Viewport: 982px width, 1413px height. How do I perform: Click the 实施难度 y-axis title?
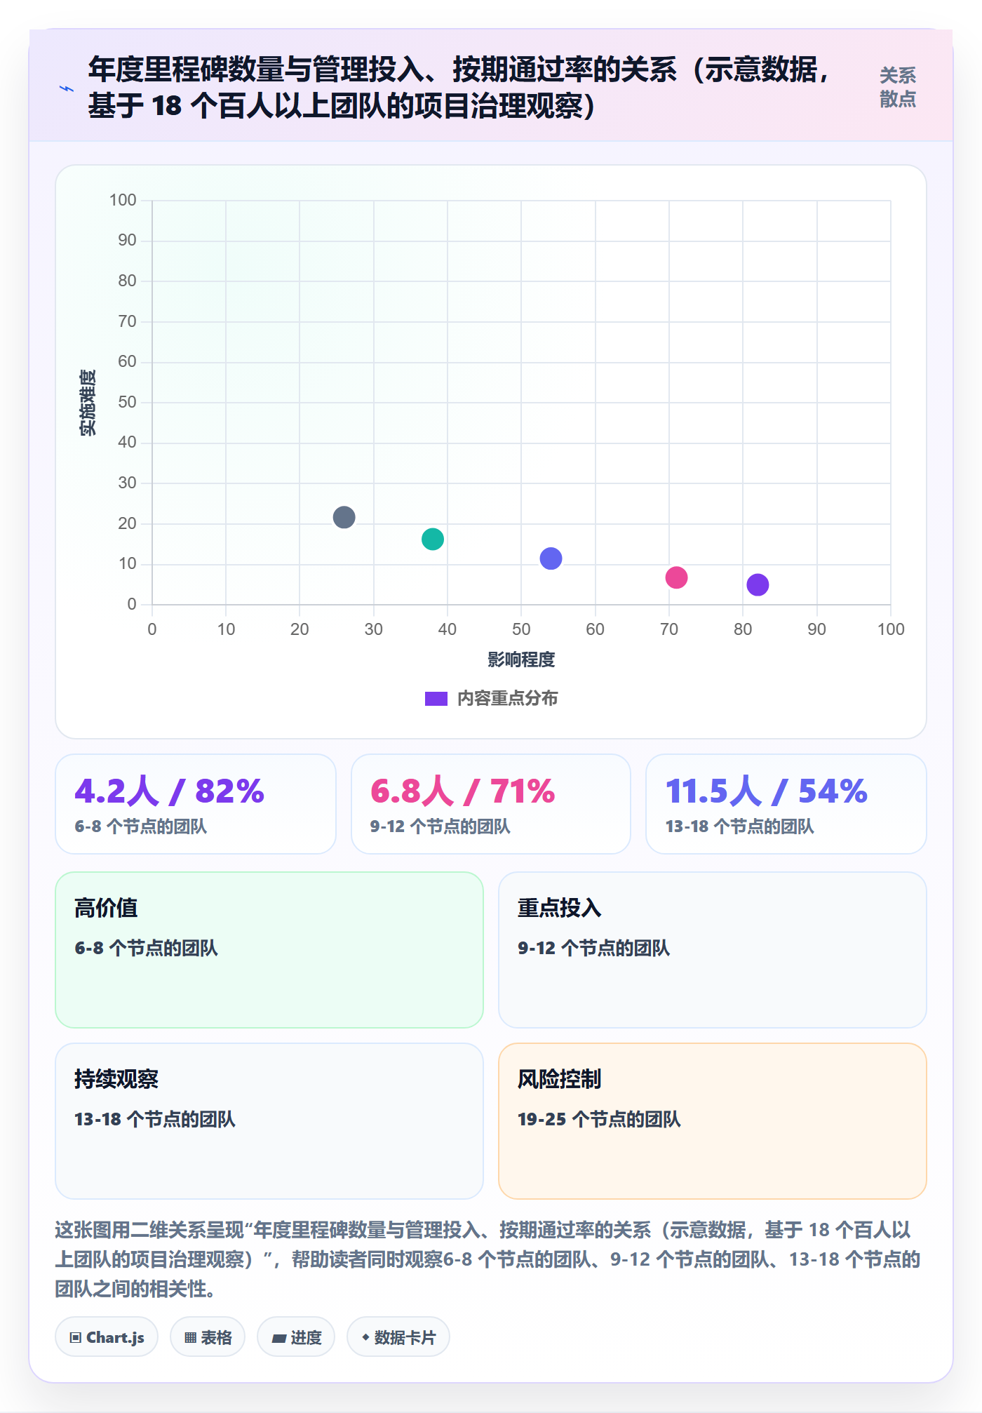pyautogui.click(x=88, y=403)
